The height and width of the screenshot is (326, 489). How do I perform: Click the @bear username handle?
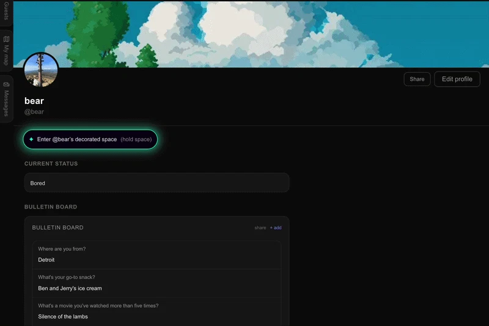pyautogui.click(x=34, y=112)
